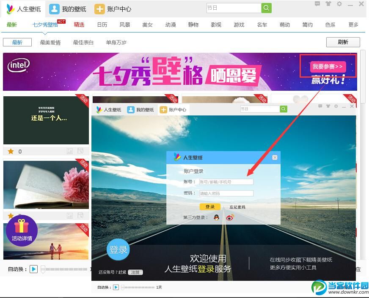Click save icon under 还是一个人 wallpaper
The height and width of the screenshot is (298, 369).
click(x=80, y=151)
